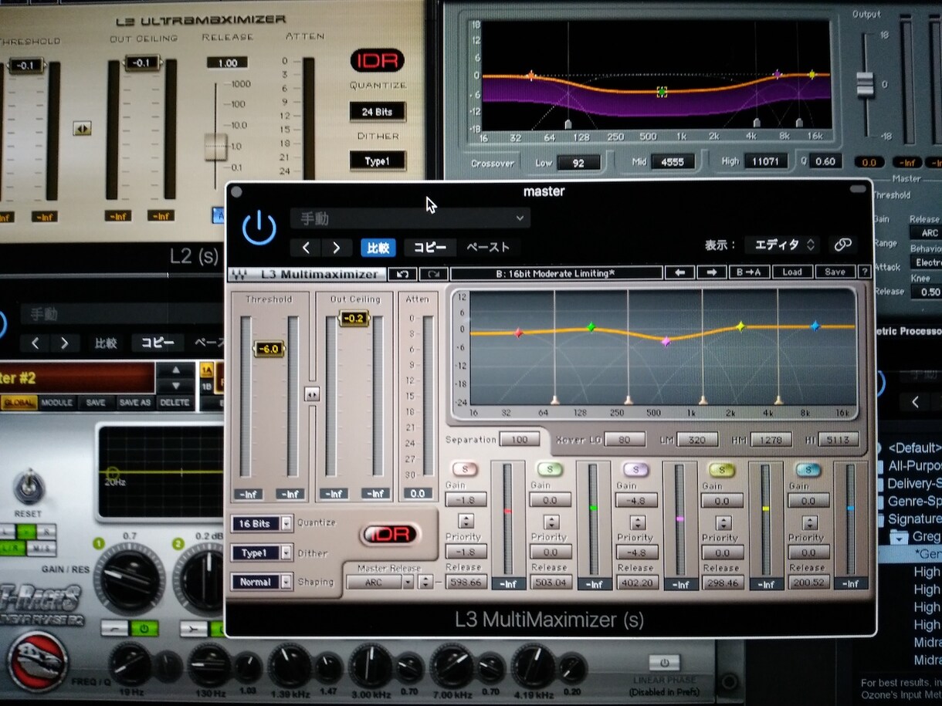
Task: Click the link chain icon in master window
Action: (x=842, y=245)
